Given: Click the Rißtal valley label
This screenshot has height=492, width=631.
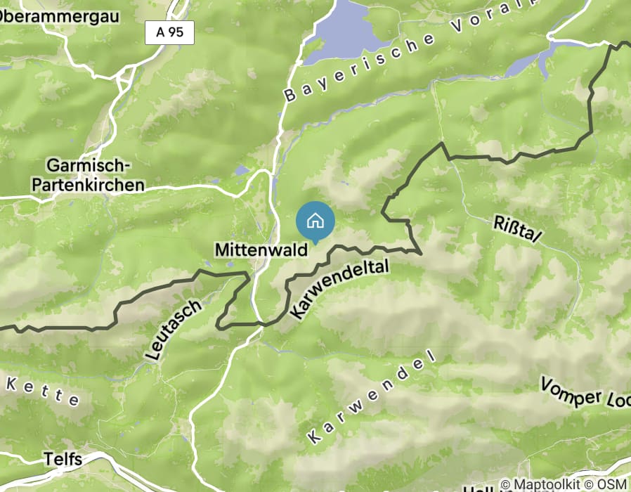Looking at the screenshot, I should pos(518,230).
